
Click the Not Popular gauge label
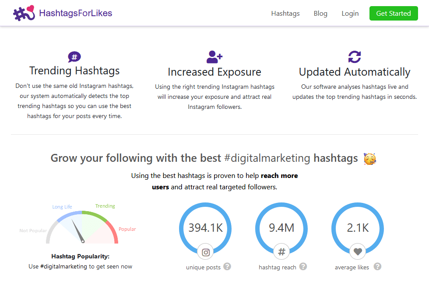point(33,231)
